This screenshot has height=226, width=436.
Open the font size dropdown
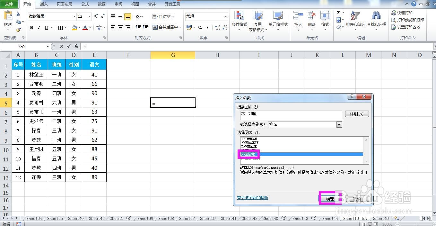pos(89,16)
